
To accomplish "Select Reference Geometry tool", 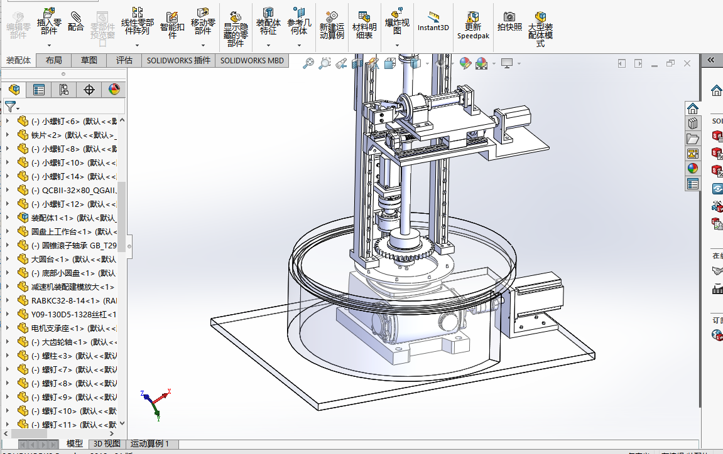I will tap(299, 22).
